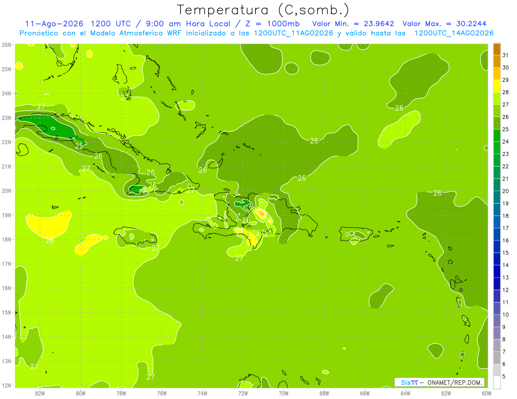Viewport: 517px width, 399px height.
Task: Click the map contour label 28 below yellow patch
Action: pos(50,241)
